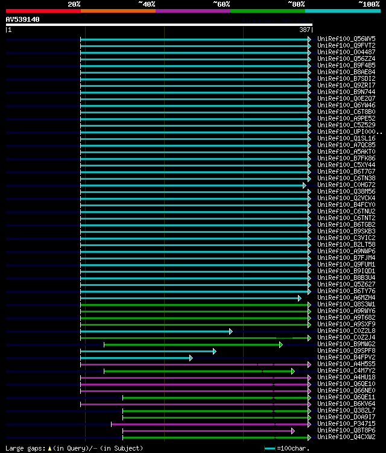The height and width of the screenshot is (453, 386).
Task: Open hit UniRef100_O04487
Action: tap(346, 52)
